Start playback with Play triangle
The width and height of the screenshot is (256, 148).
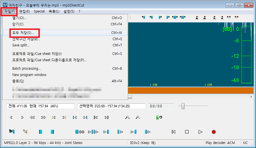(x=200, y=132)
